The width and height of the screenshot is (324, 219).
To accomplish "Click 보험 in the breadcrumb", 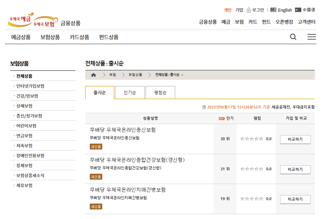I will pyautogui.click(x=113, y=75).
